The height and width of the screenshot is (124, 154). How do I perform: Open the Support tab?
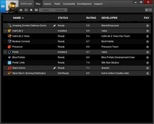coord(98,4)
